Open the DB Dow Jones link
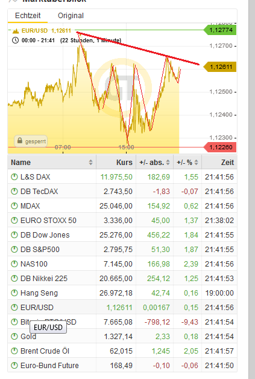Viewport: 255px width, 379px height. point(45,235)
